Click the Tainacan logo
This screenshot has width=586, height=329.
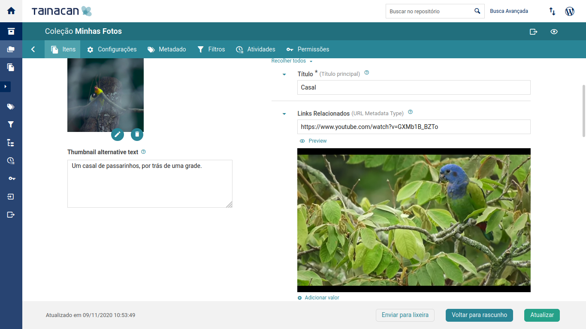(62, 11)
